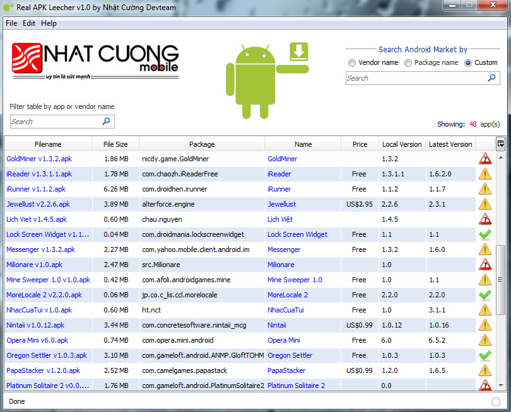
Task: Open the File menu
Action: point(11,23)
